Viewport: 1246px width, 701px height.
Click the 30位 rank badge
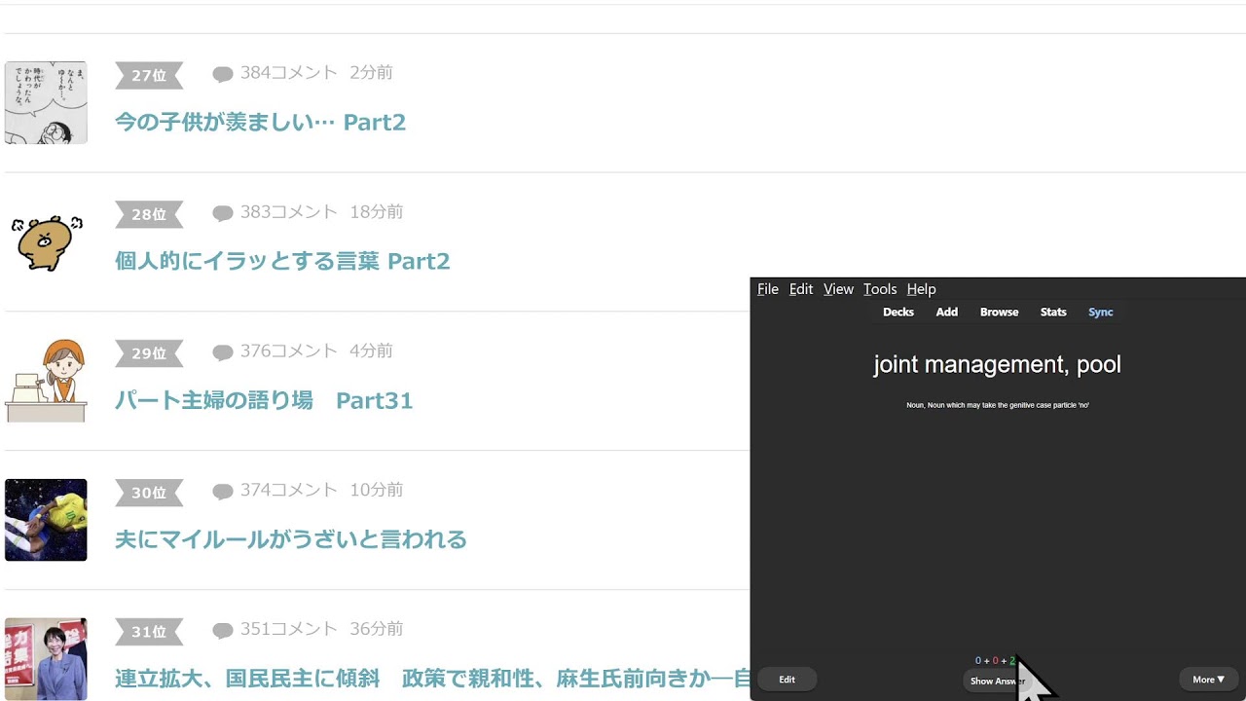click(149, 493)
